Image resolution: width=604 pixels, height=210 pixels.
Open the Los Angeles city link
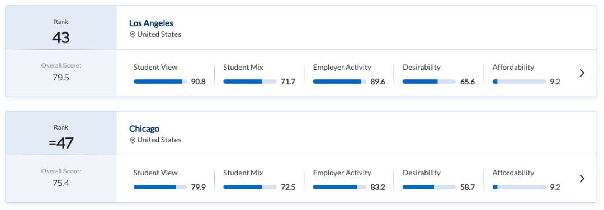pyautogui.click(x=152, y=23)
